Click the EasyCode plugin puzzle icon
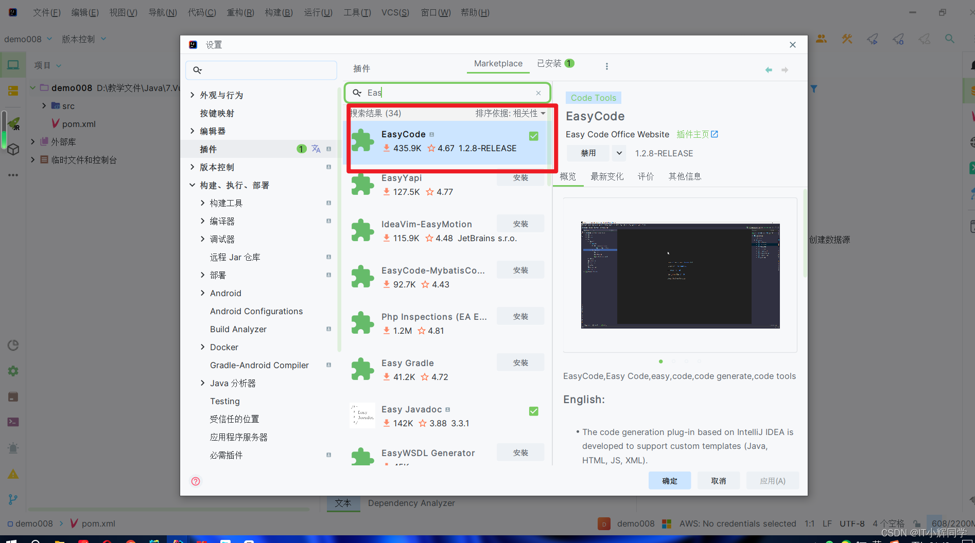Image resolution: width=975 pixels, height=543 pixels. coord(362,140)
